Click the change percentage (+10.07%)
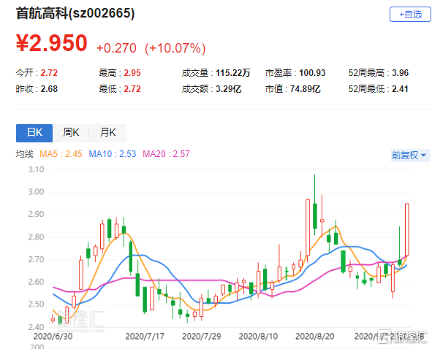The image size is (432, 349). (x=175, y=48)
